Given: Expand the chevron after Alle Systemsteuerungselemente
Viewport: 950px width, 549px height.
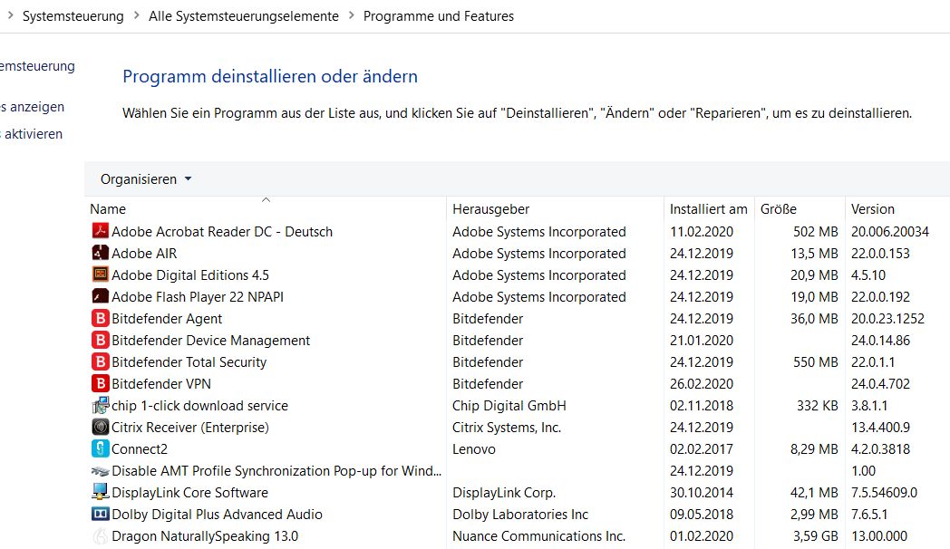Looking at the screenshot, I should pyautogui.click(x=352, y=15).
